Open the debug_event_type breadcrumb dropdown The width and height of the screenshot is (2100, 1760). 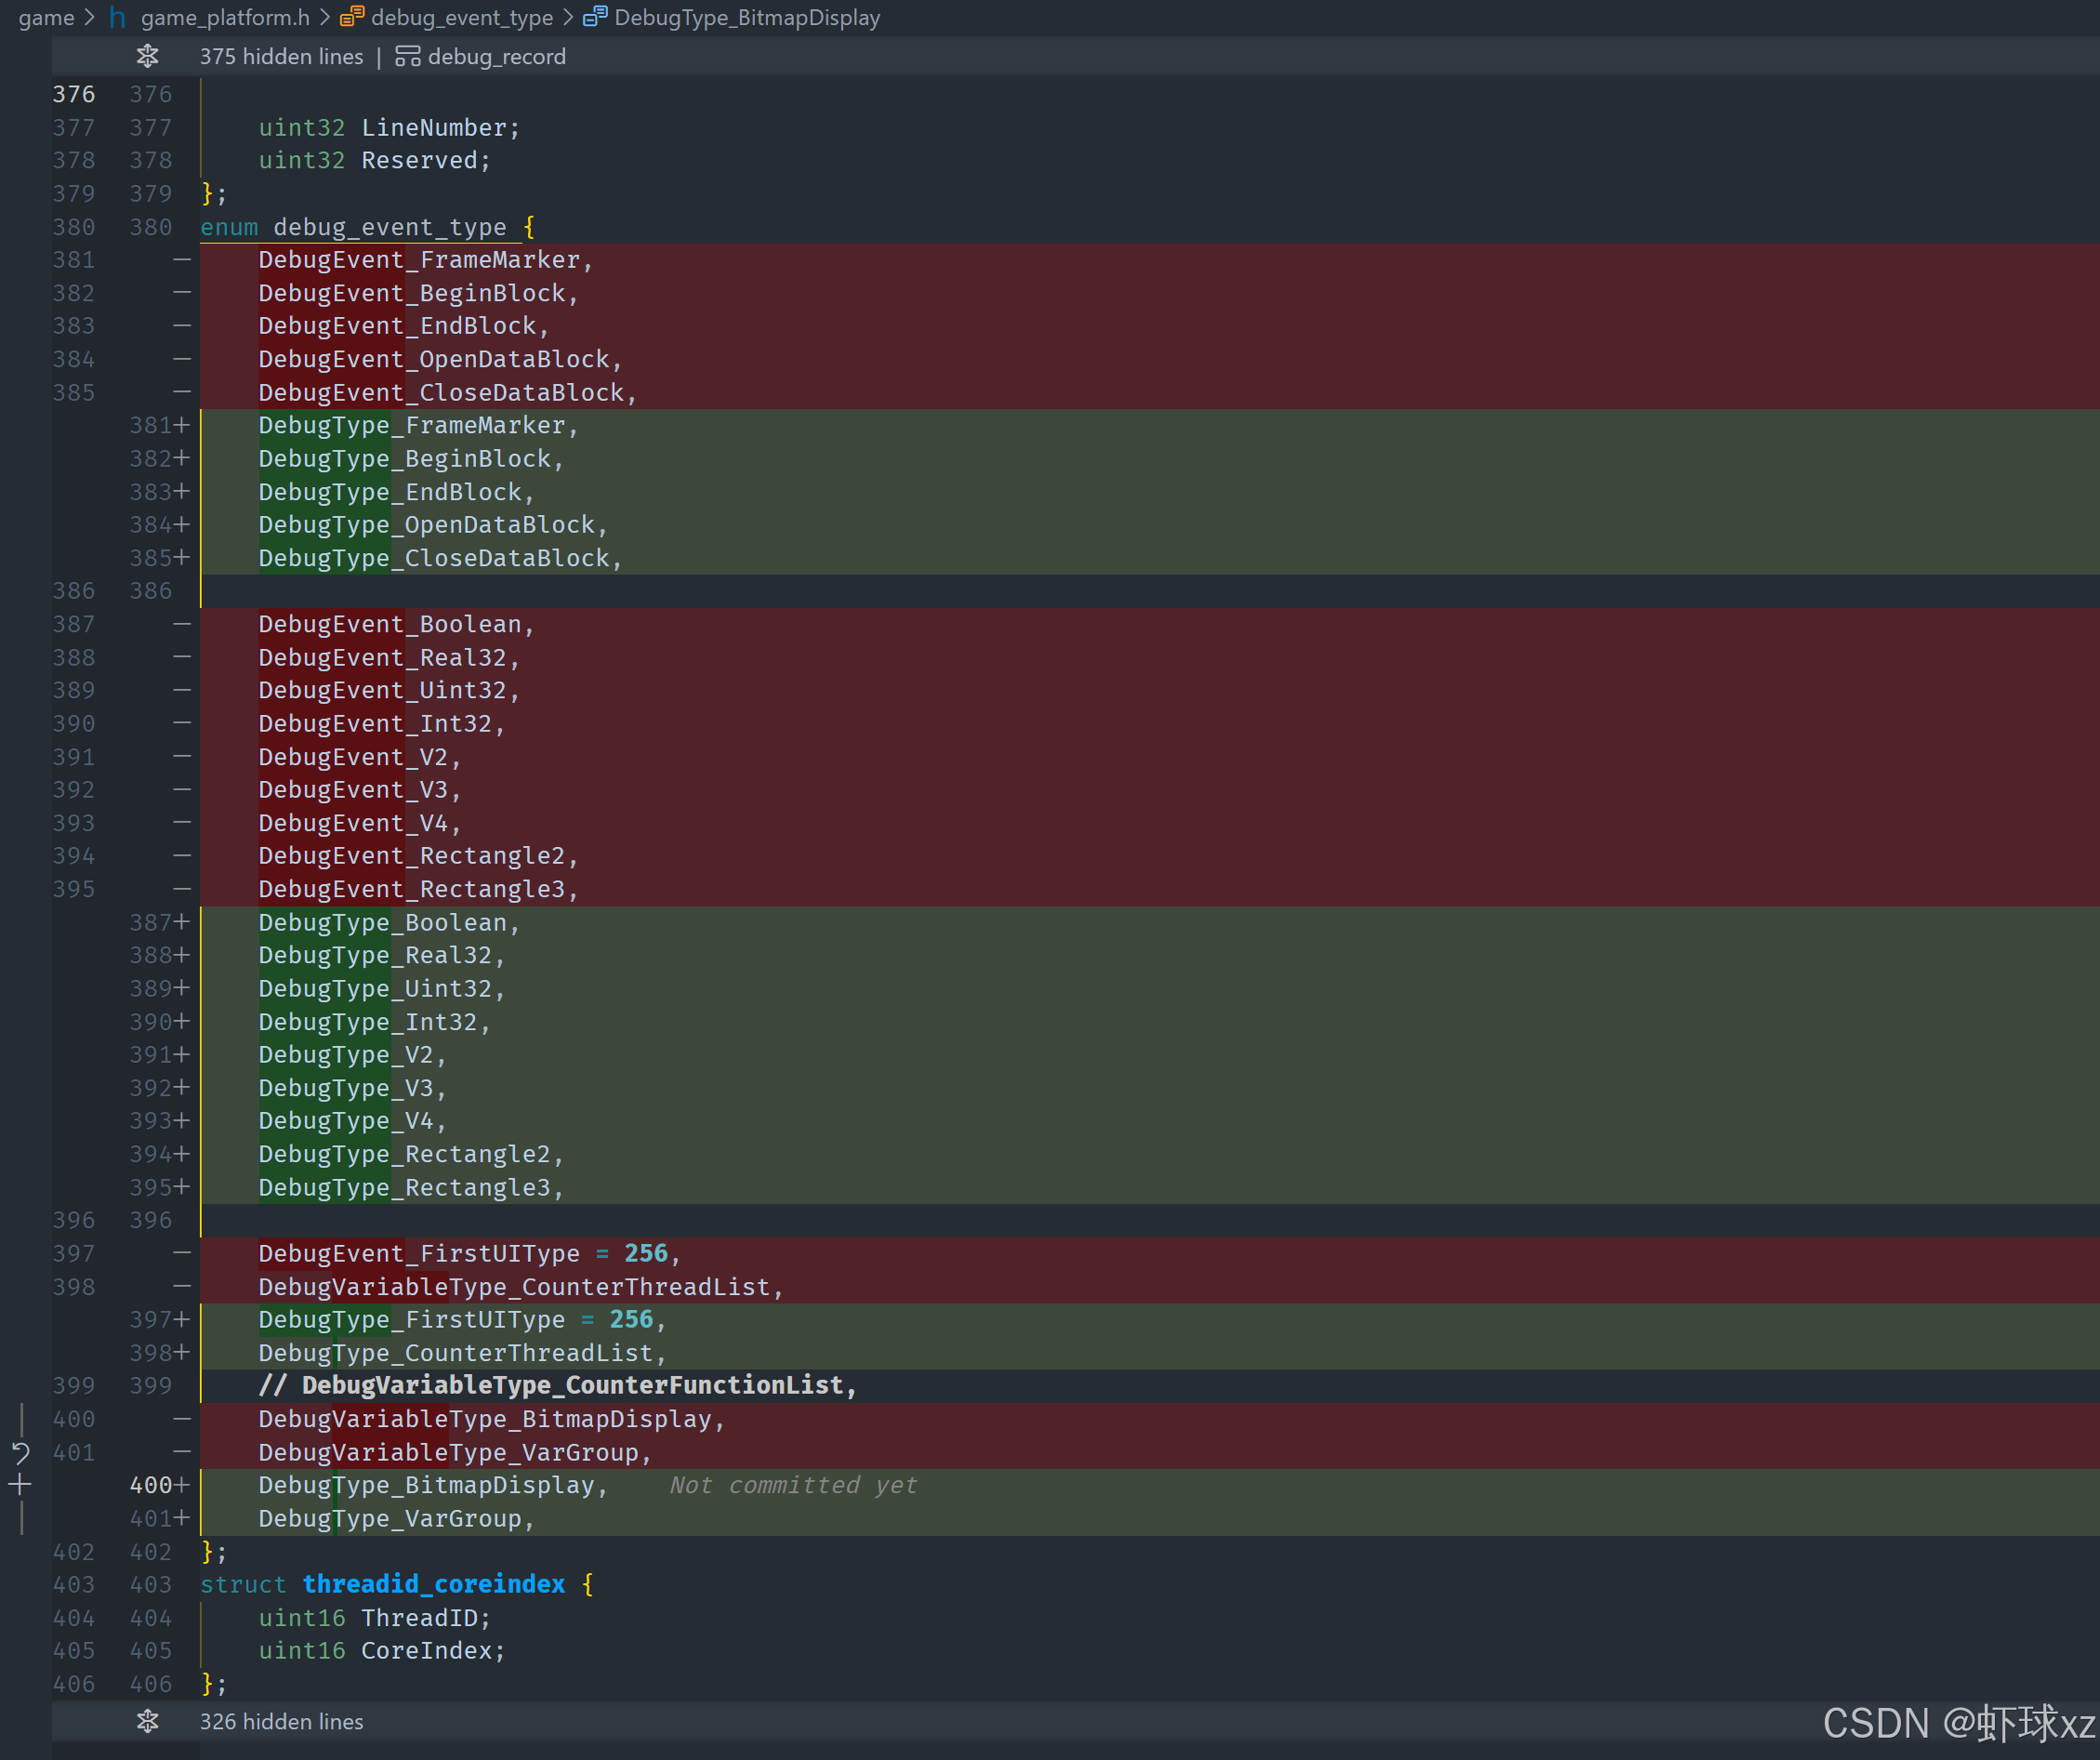point(461,18)
